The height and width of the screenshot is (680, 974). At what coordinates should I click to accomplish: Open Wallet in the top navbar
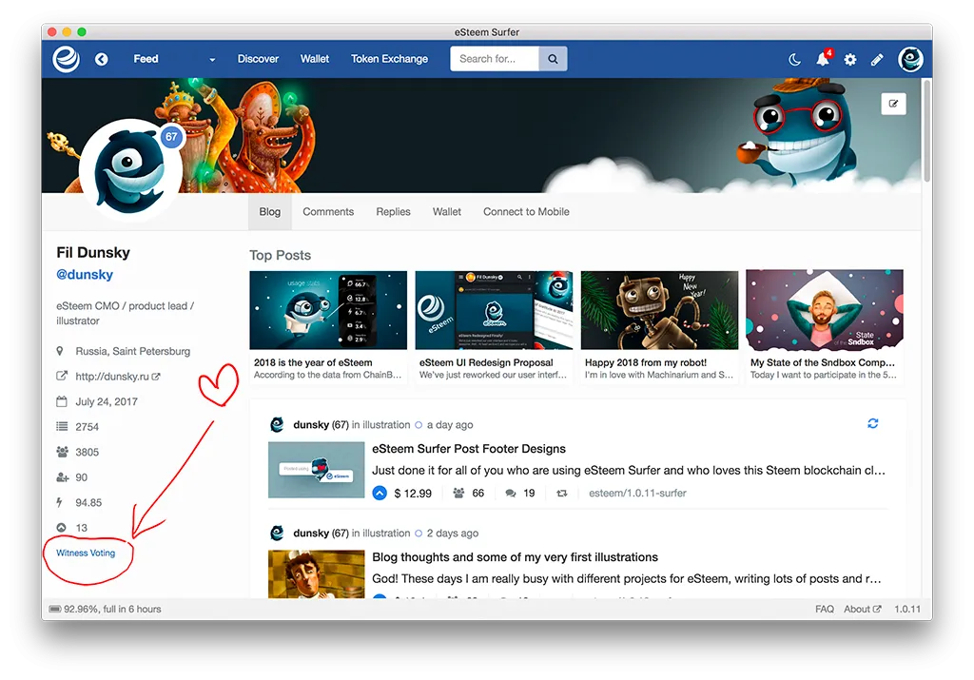coord(314,59)
